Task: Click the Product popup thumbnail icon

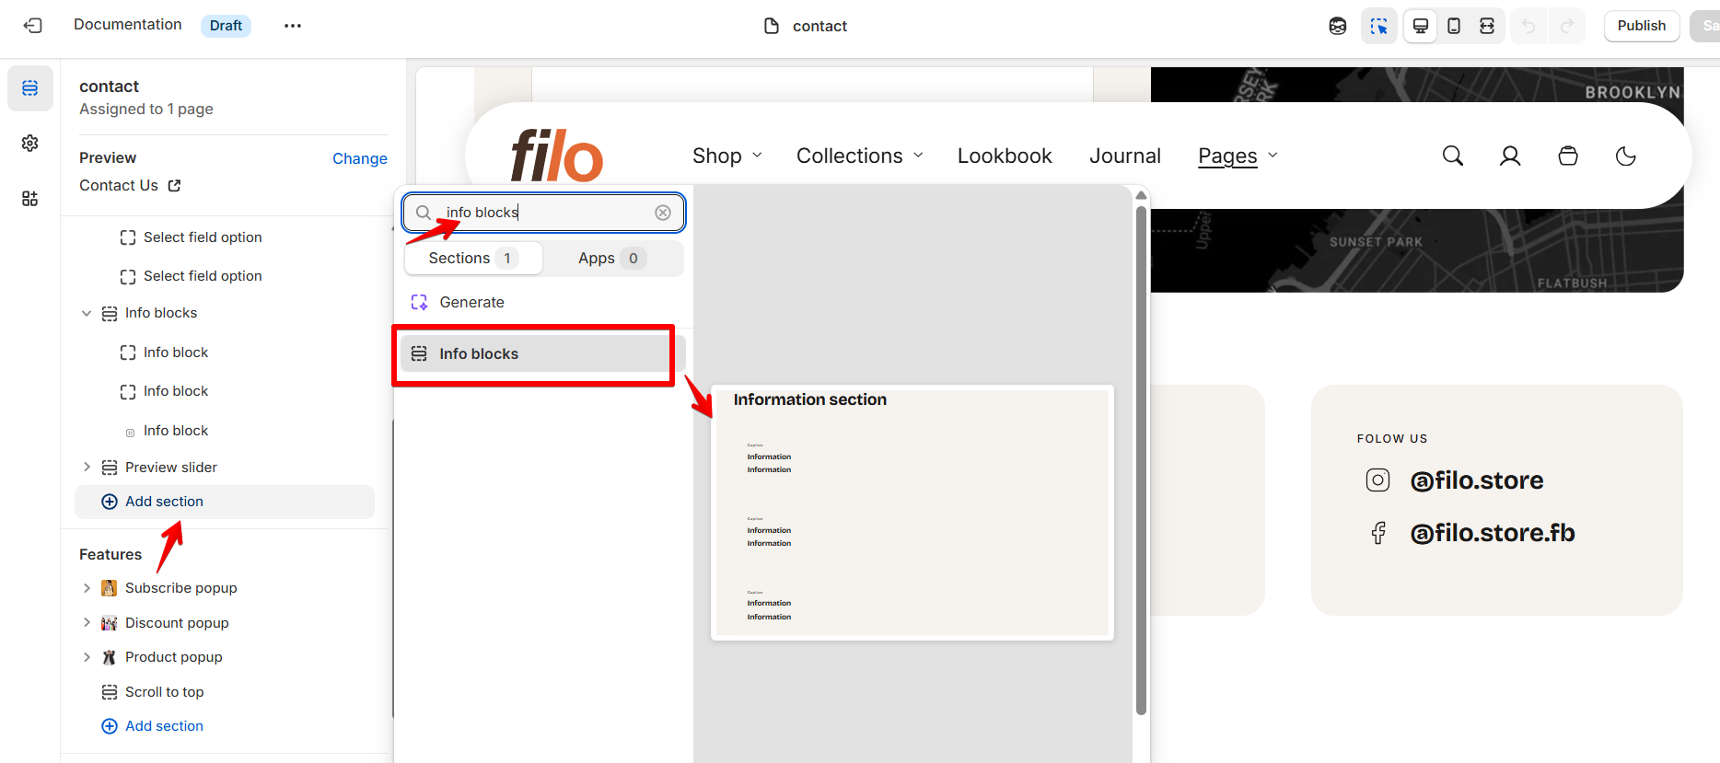Action: pos(110,657)
